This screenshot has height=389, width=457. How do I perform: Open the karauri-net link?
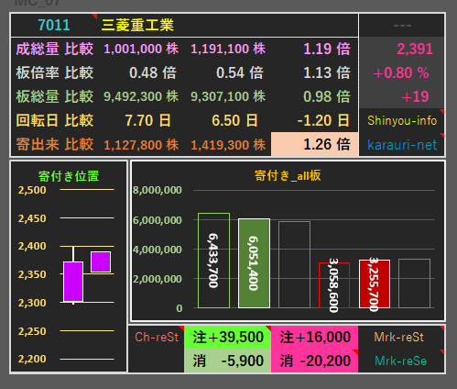point(402,144)
